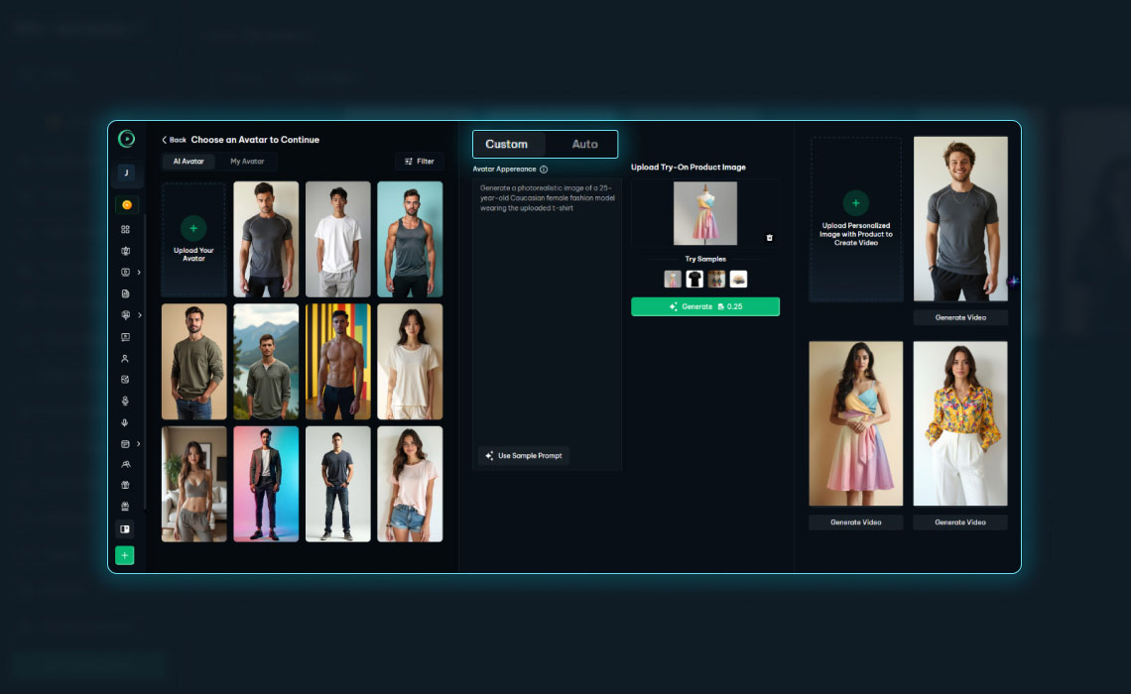Select the video camera tool in the sidebar

pyautogui.click(x=124, y=251)
